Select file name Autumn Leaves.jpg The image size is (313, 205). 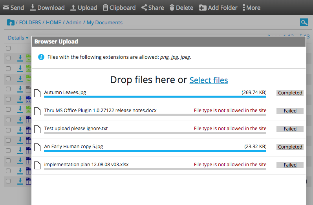(65, 93)
